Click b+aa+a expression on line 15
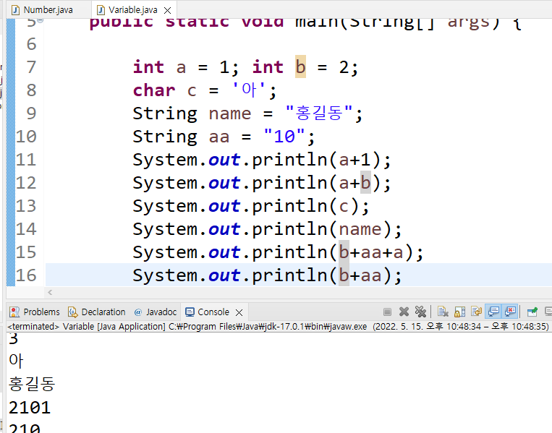This screenshot has height=433, width=552. click(x=371, y=252)
